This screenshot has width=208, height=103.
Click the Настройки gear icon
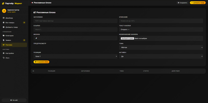(4, 53)
